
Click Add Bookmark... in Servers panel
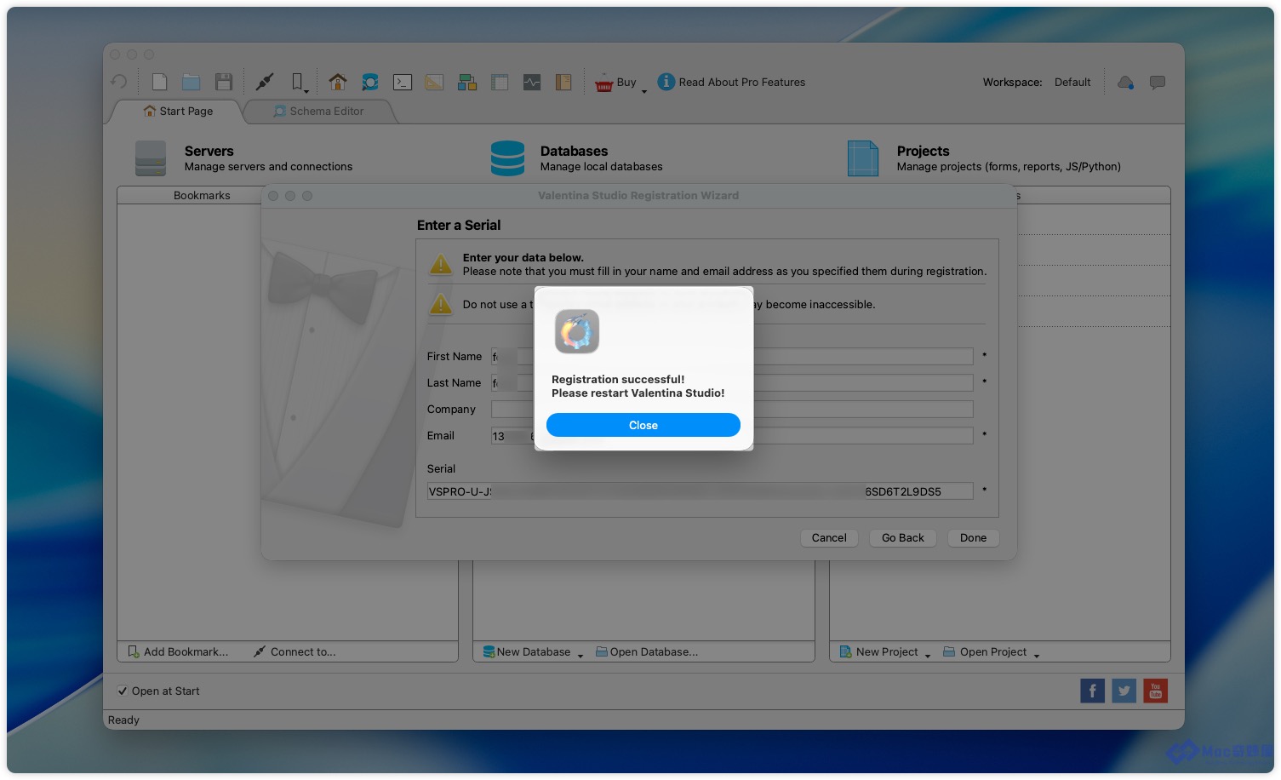[x=178, y=652]
